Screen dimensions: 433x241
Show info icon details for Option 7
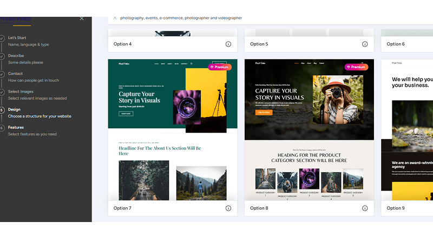(x=228, y=208)
